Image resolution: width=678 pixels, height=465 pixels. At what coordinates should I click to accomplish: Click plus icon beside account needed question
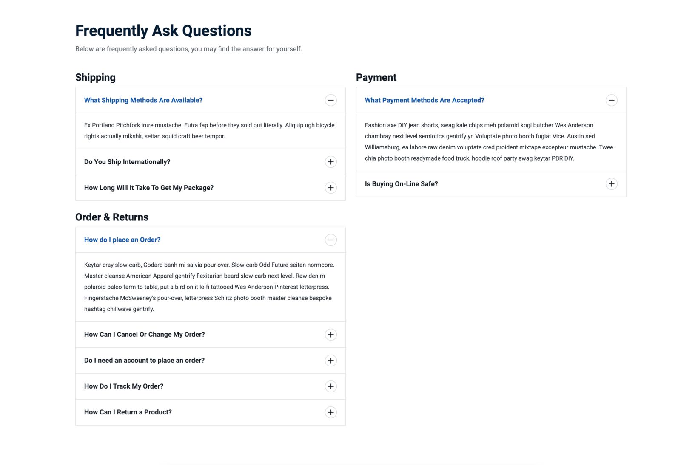point(330,361)
